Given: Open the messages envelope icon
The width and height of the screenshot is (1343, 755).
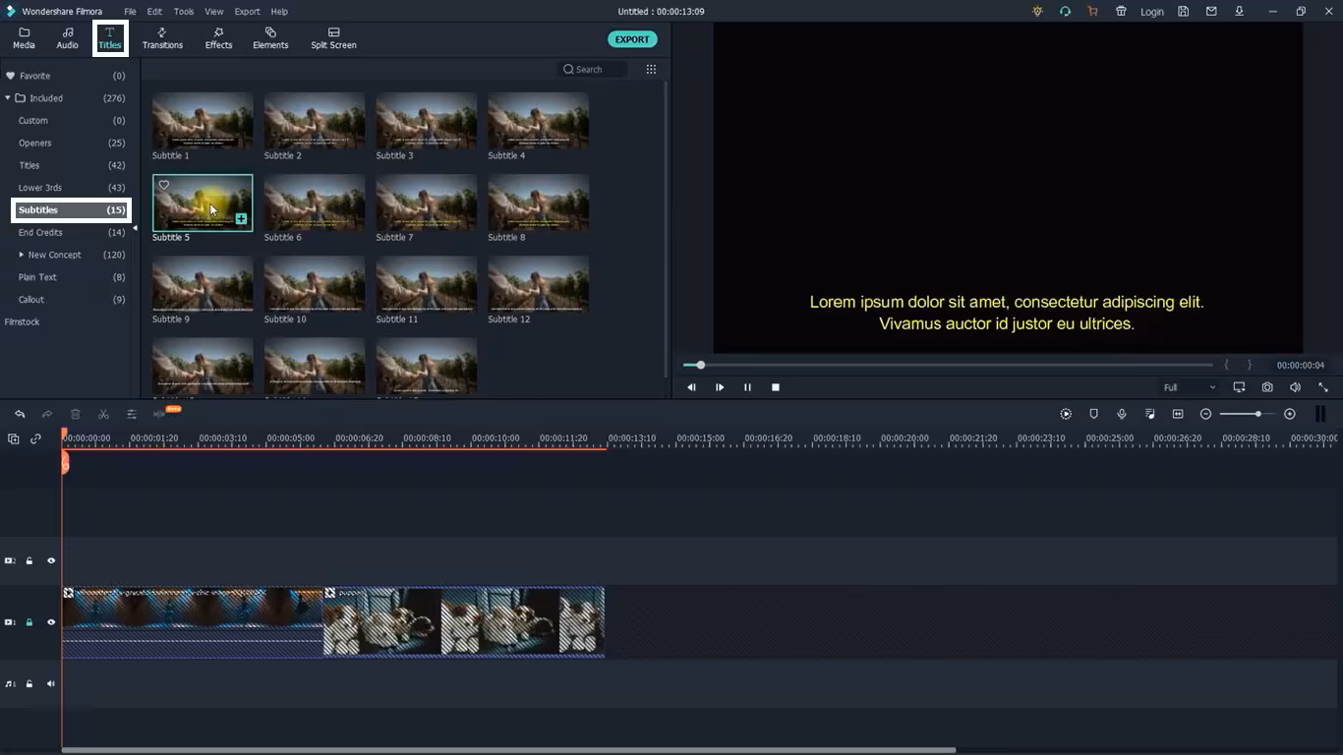Looking at the screenshot, I should point(1211,12).
